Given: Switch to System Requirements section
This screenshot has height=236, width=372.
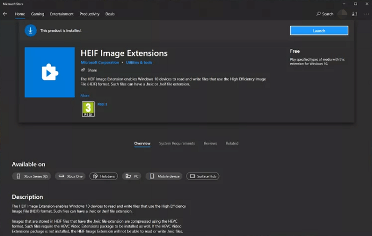Looking at the screenshot, I should coord(177,143).
